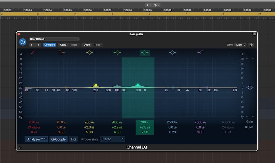Click the 790 Hz frequency value
This screenshot has width=275, height=163.
(145, 122)
